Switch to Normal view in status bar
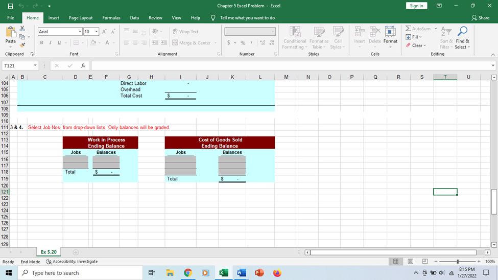The image size is (498, 280). (396, 261)
